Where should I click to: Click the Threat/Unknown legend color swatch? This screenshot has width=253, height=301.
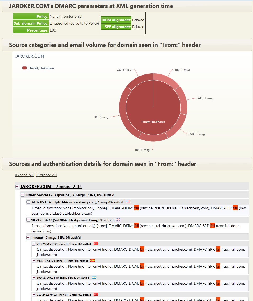[25, 68]
